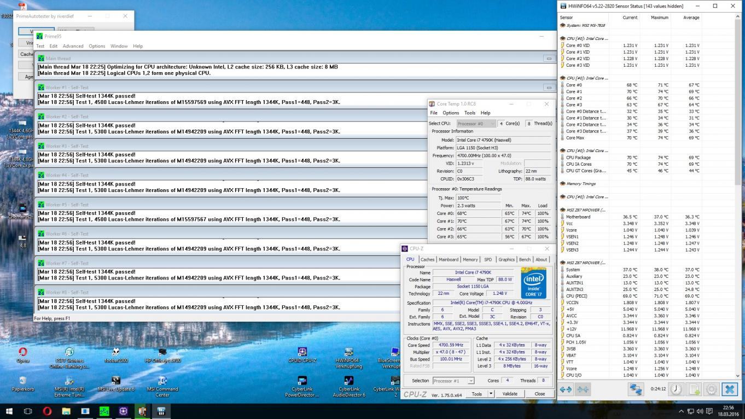Screen dimensions: 745x419
Task: Launch MSI Intel Extreme Tuning shortcut
Action: tap(69, 387)
